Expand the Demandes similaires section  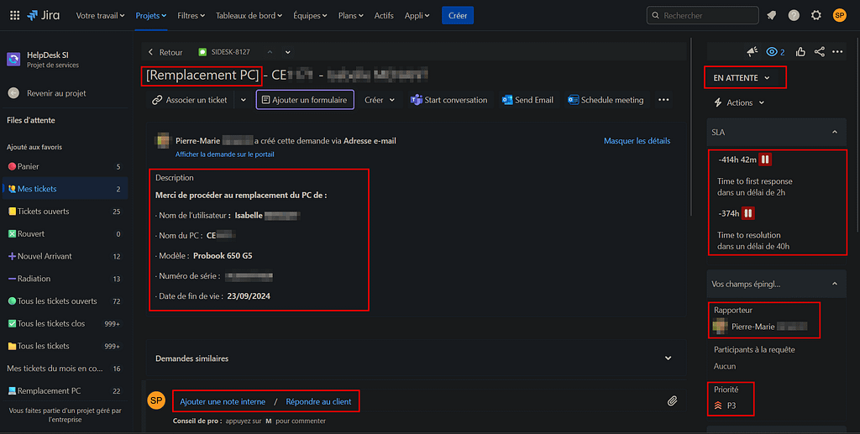point(668,358)
